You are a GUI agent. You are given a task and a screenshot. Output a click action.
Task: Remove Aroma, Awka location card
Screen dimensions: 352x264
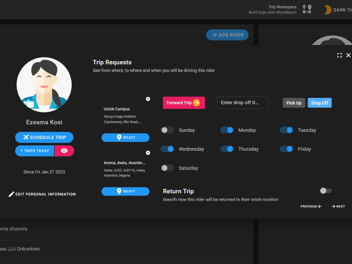[x=148, y=153]
